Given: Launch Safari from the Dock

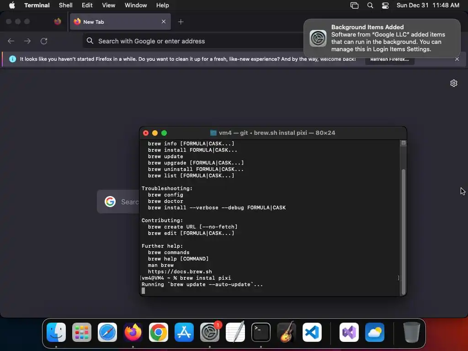Looking at the screenshot, I should click(x=107, y=332).
